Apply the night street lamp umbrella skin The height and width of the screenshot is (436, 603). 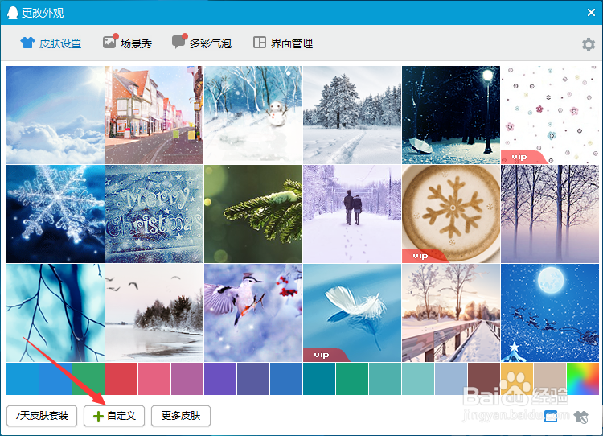[x=451, y=115]
